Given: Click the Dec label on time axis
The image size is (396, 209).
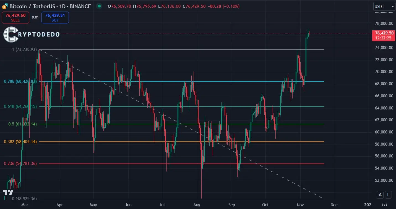Looking at the screenshot, I should click(x=334, y=205).
